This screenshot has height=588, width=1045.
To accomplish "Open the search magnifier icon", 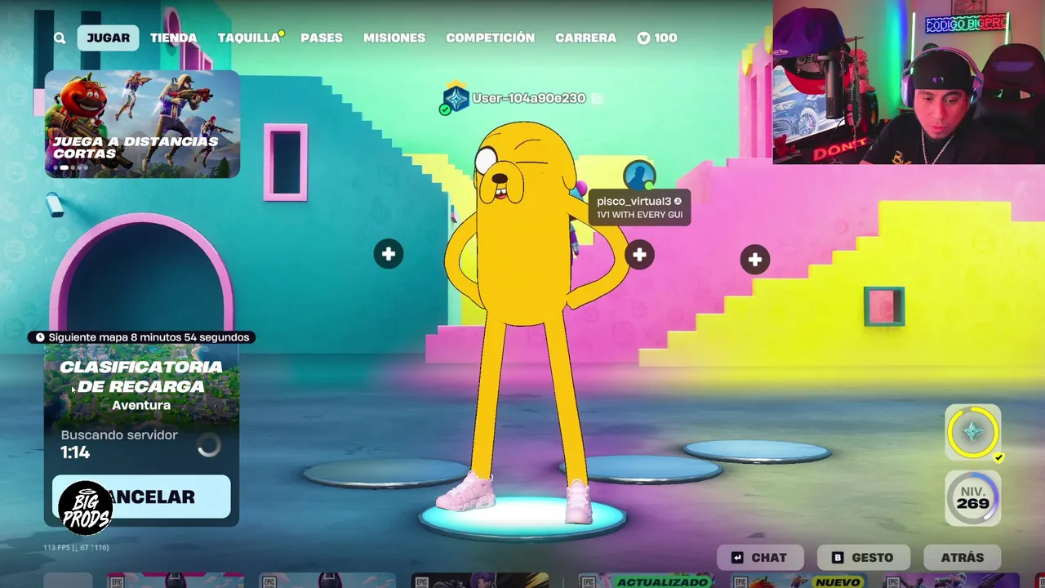I will [x=60, y=38].
